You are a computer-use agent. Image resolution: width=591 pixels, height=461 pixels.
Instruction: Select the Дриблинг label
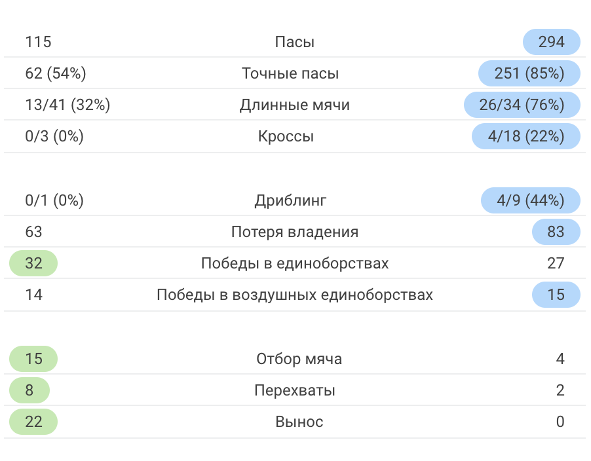tap(290, 200)
